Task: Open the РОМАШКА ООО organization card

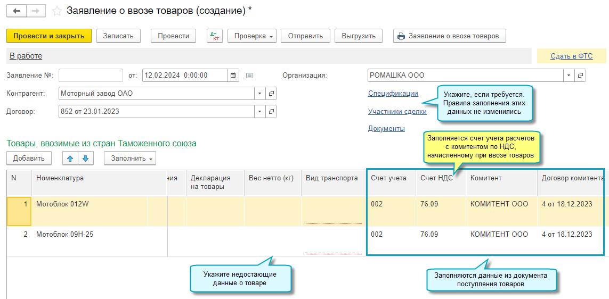Action: 580,75
